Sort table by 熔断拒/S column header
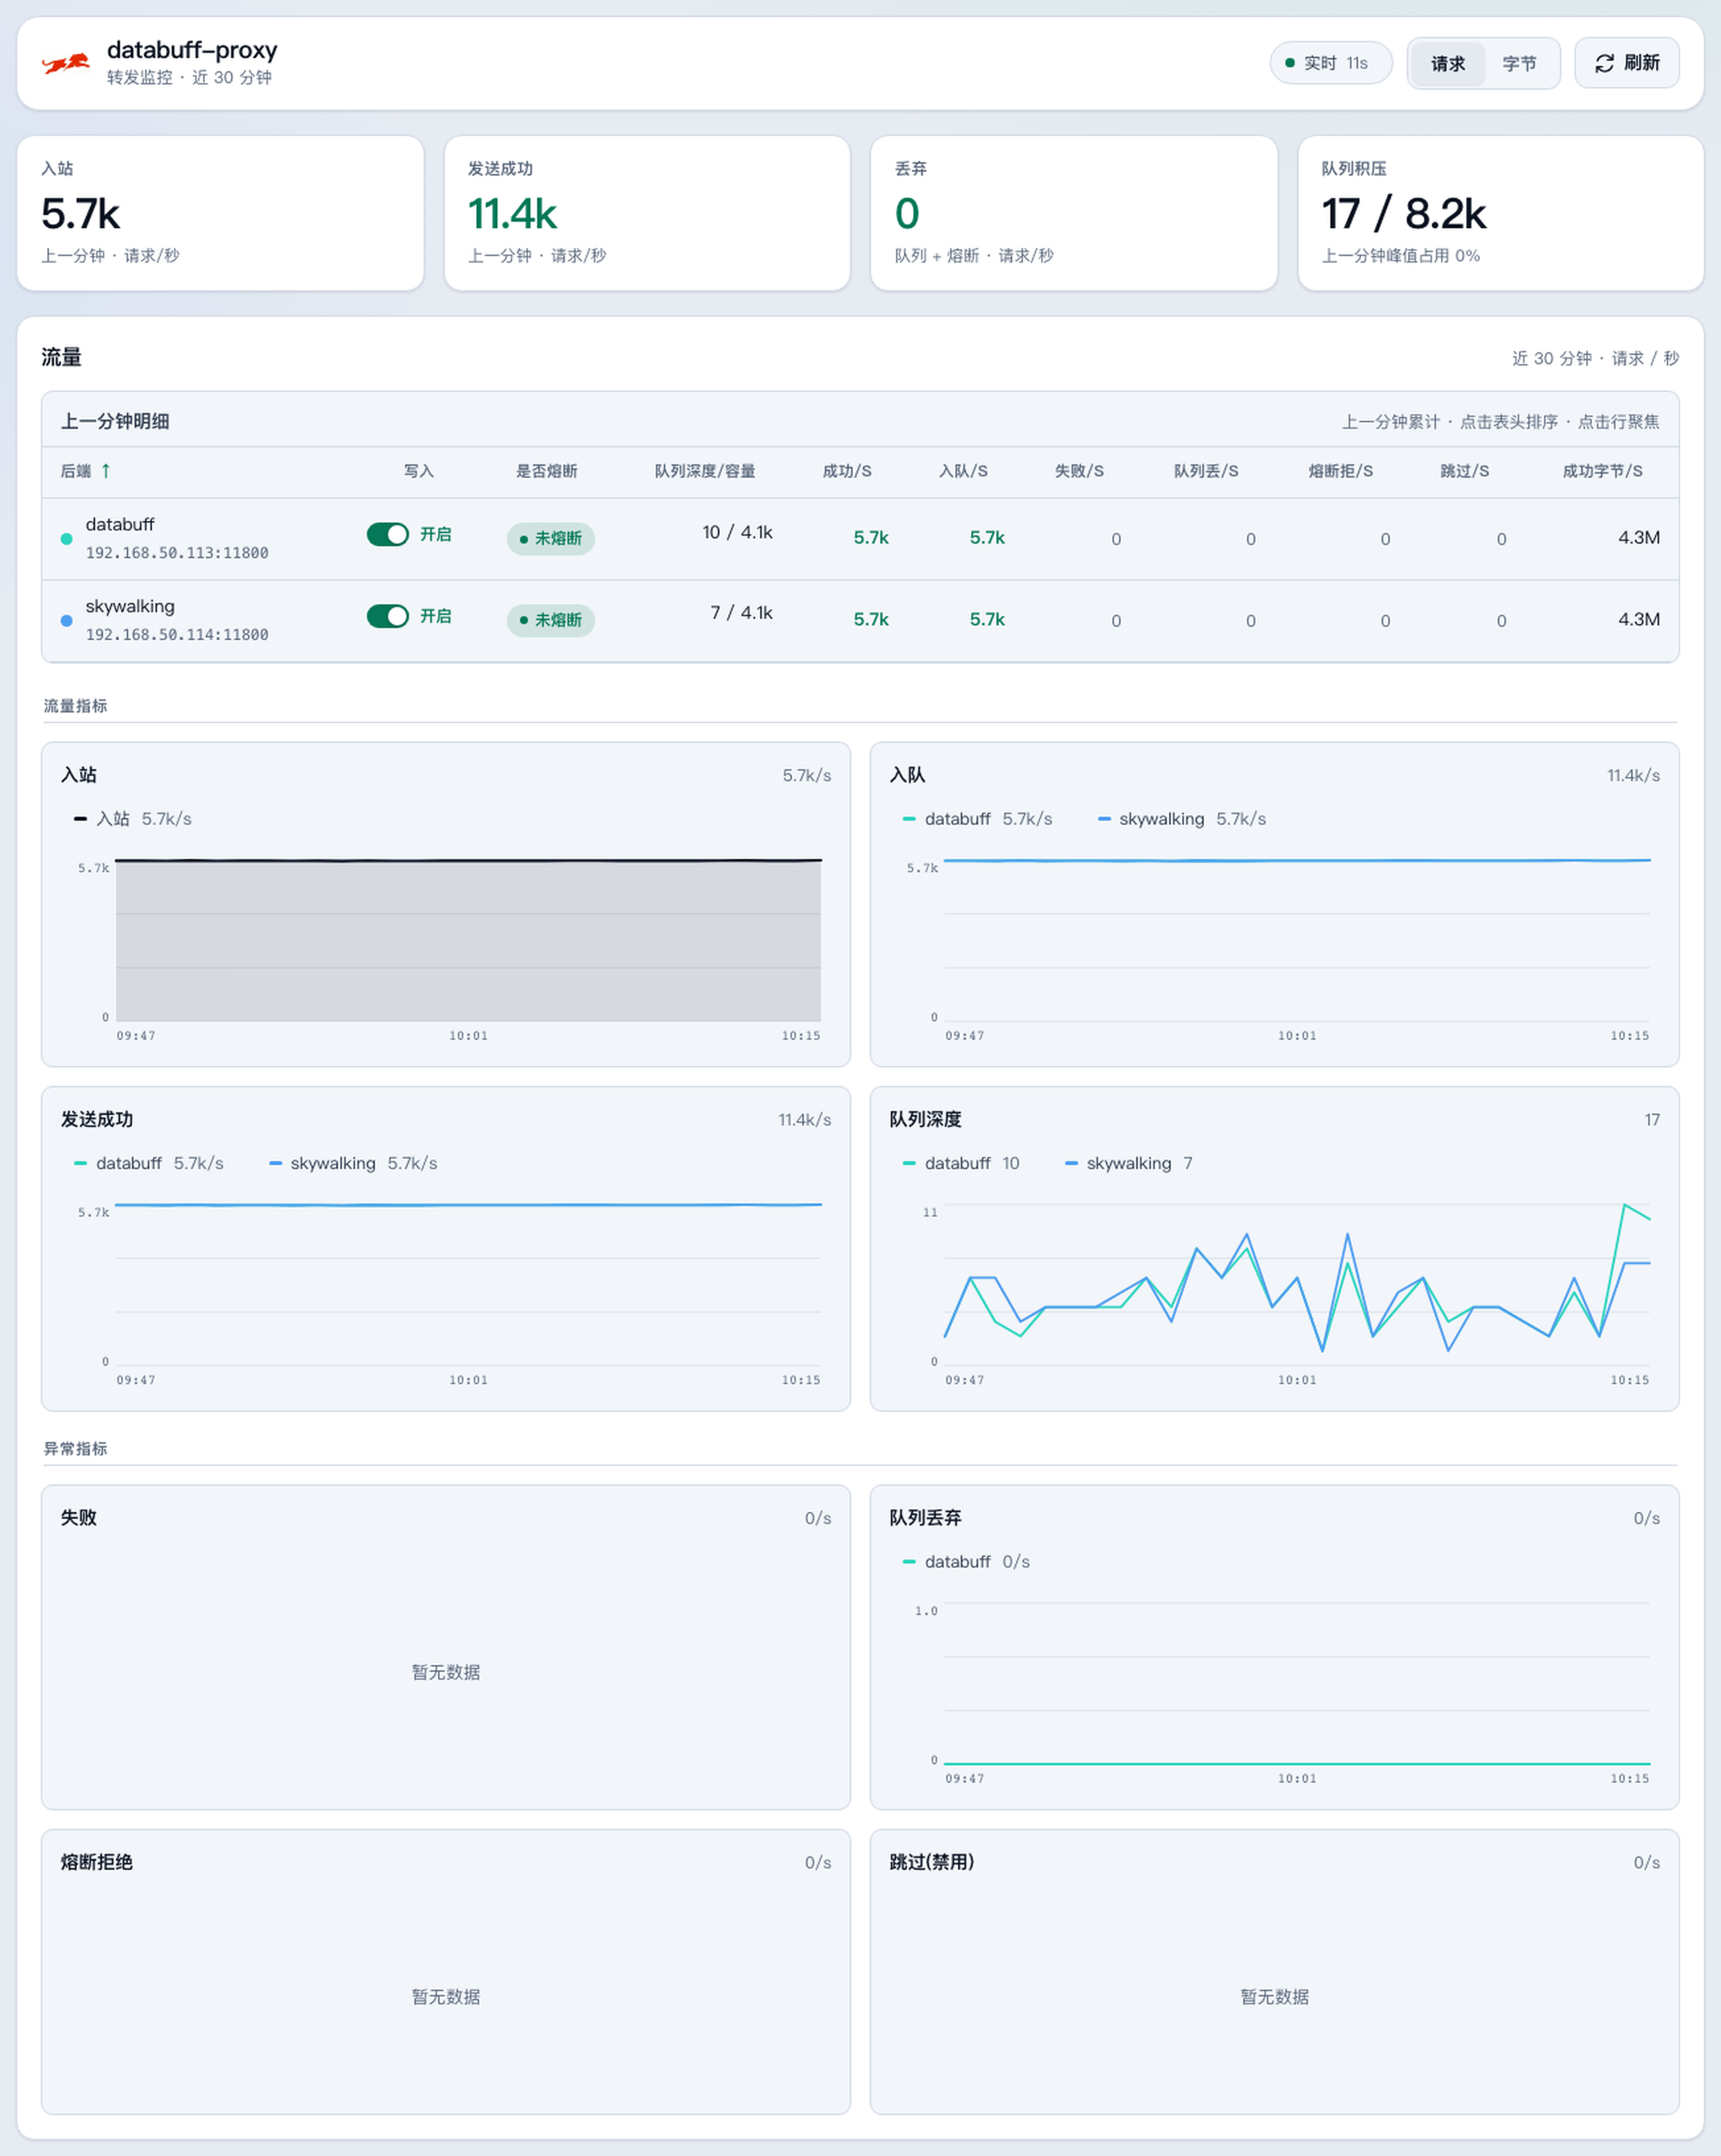Viewport: 1721px width, 2156px height. 1340,471
